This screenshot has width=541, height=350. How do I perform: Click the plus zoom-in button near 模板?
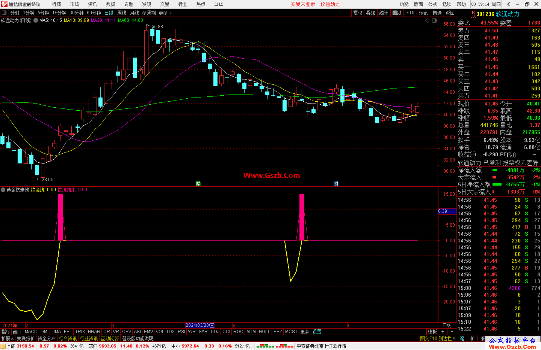[x=443, y=332]
